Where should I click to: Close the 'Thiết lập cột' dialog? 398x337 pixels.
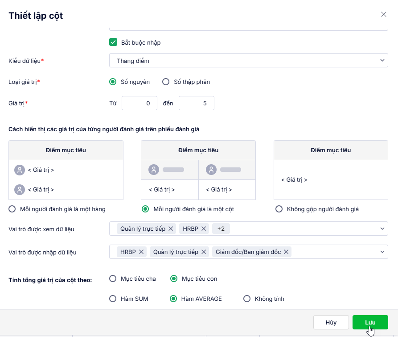384,14
